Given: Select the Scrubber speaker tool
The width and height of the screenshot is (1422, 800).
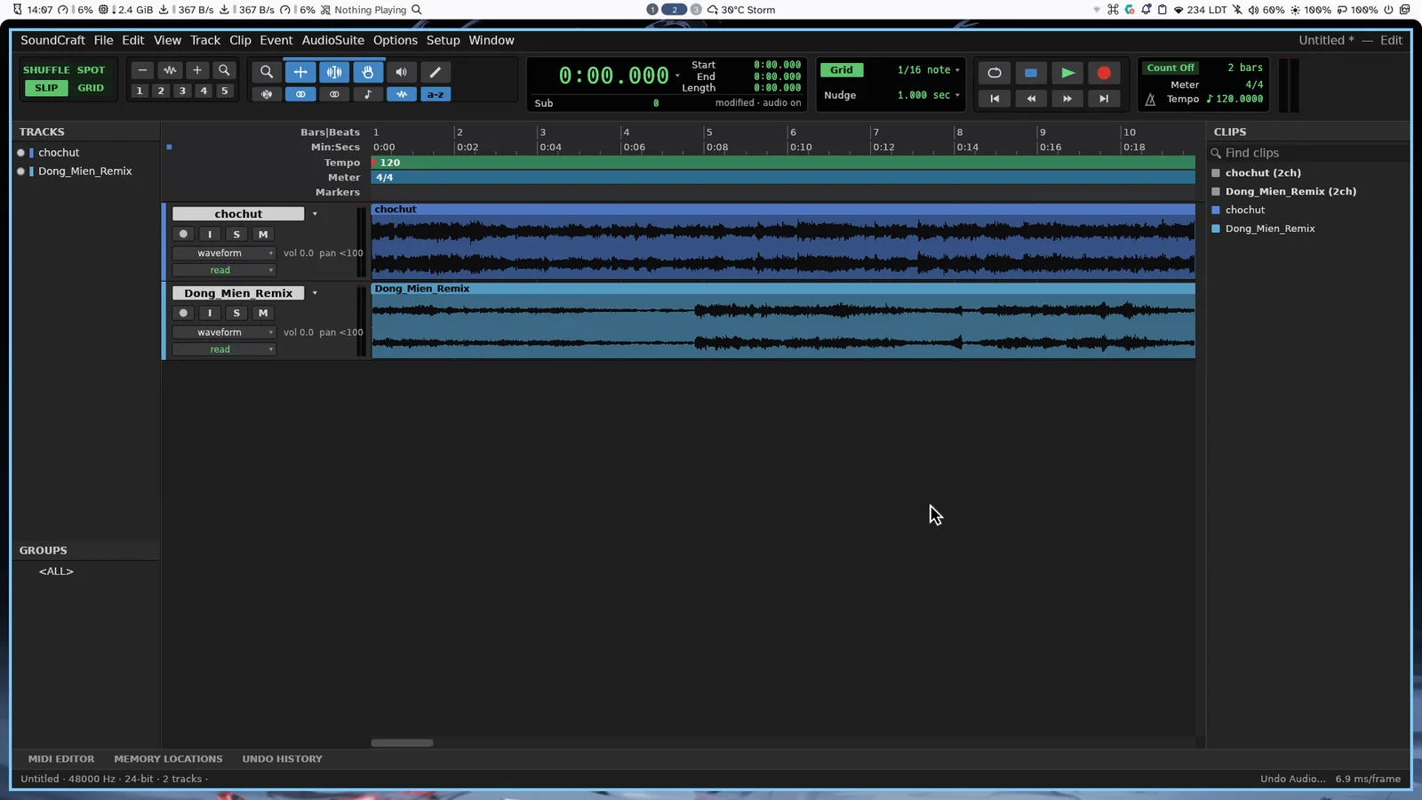Looking at the screenshot, I should (x=402, y=72).
